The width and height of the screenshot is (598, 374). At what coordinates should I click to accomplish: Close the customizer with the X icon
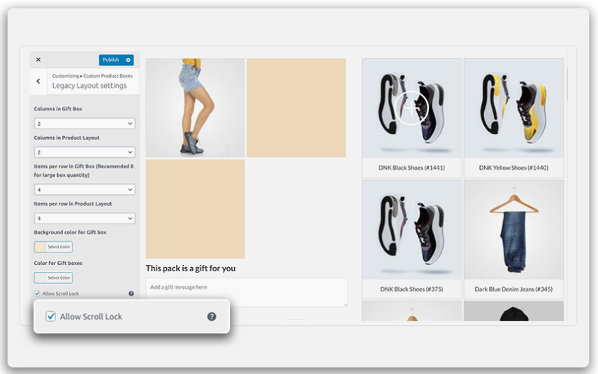(x=38, y=59)
